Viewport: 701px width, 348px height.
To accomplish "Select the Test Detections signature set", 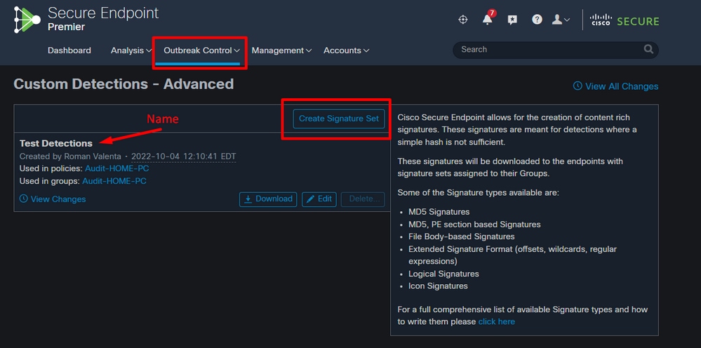I will tap(56, 143).
